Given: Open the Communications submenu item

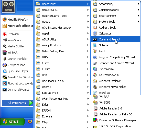Looking at the screenshot, I should pyautogui.click(x=116, y=10).
